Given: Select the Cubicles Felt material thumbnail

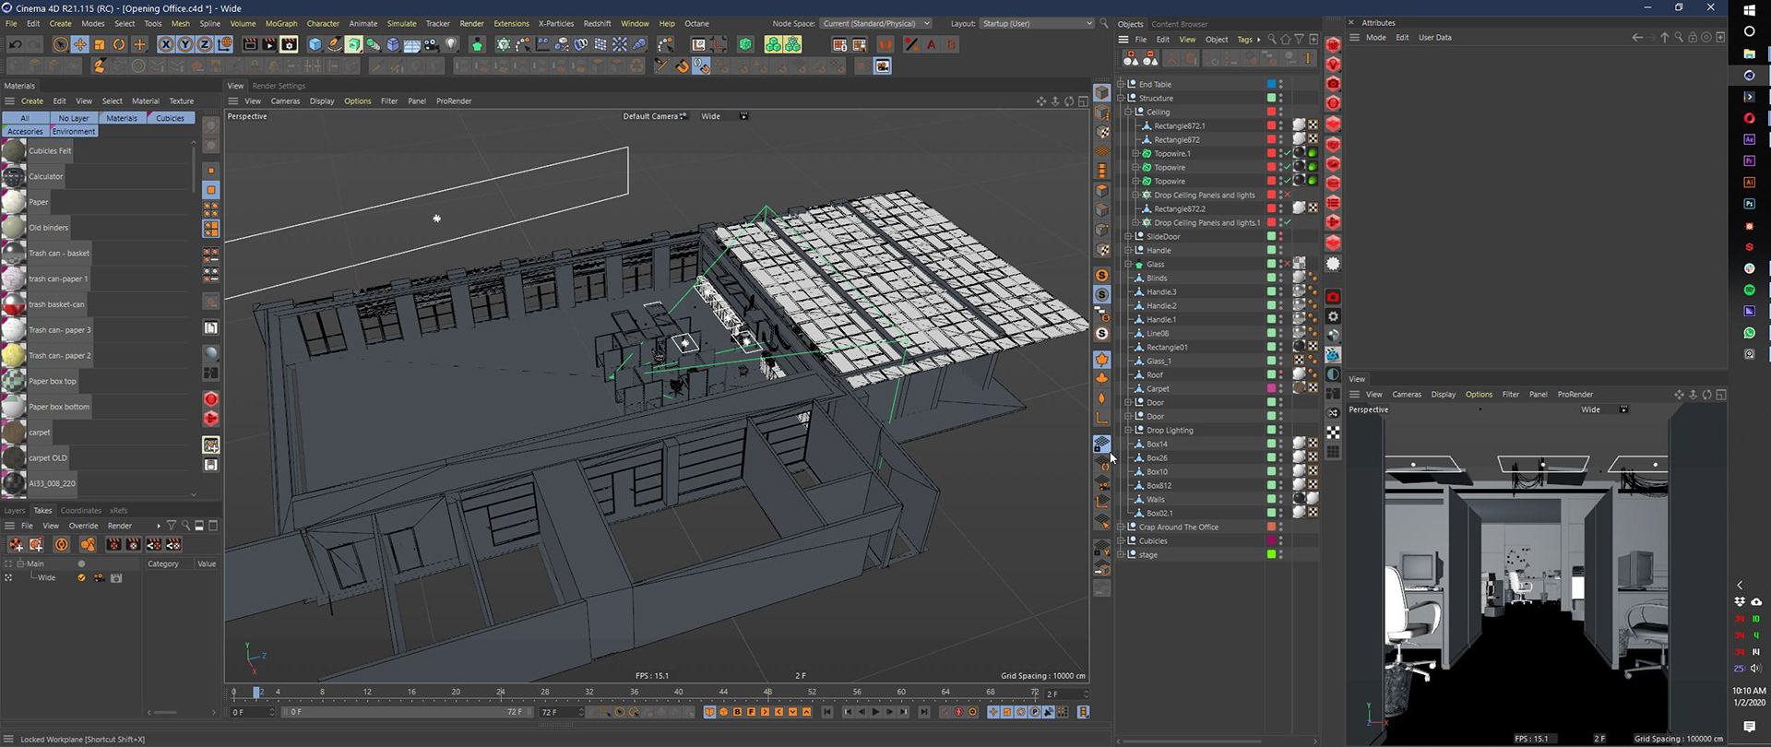Looking at the screenshot, I should pos(14,150).
